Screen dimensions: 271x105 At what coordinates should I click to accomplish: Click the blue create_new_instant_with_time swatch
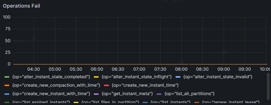click(x=7, y=94)
